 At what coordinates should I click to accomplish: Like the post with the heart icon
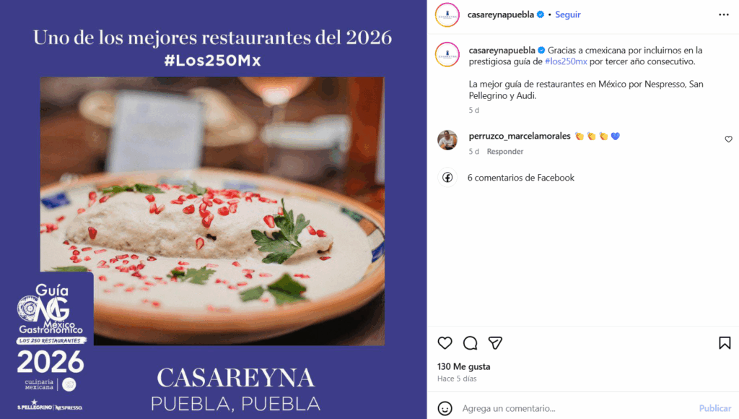tap(445, 343)
